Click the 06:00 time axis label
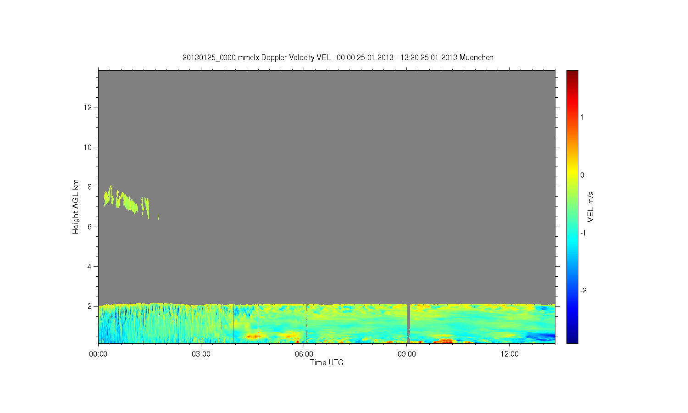The width and height of the screenshot is (688, 413). pyautogui.click(x=304, y=354)
